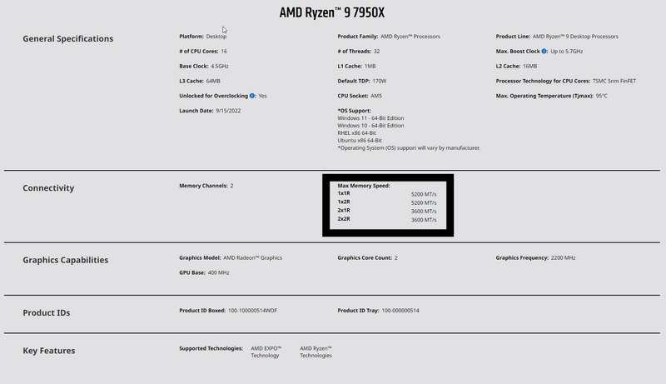Click the RHEL x86 64-Bit line
The image size is (666, 384).
pos(357,133)
